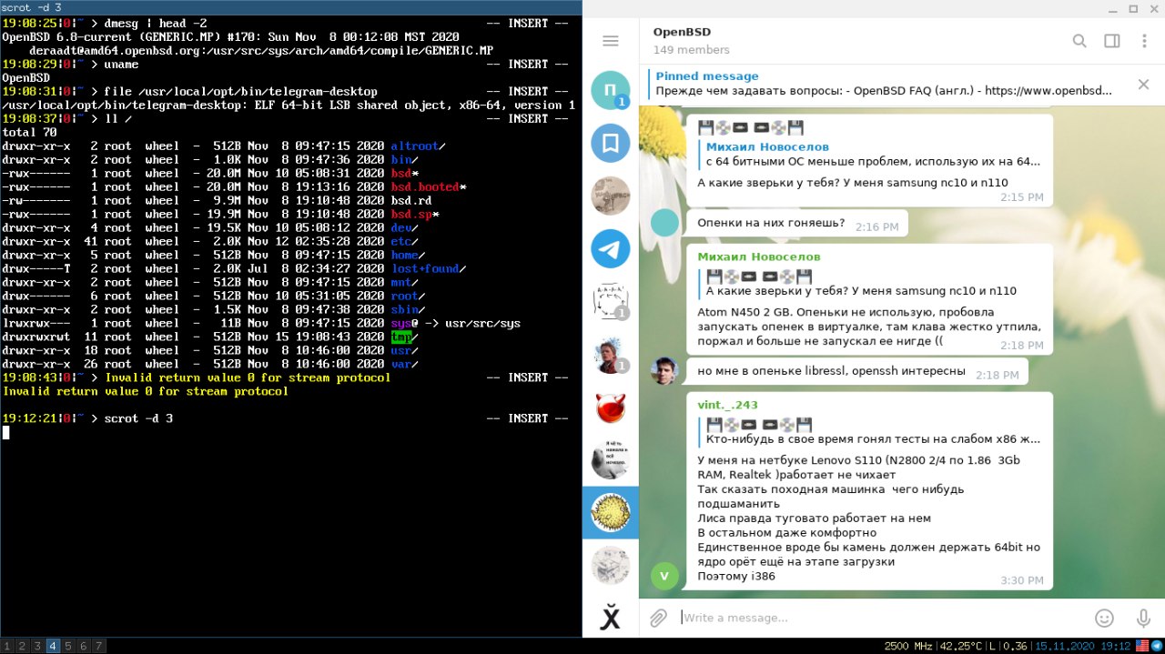Open the chat with the teal 'П' avatar

(611, 90)
